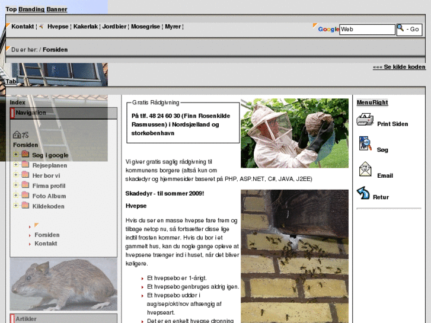431x323 pixels.
Task: Expand the Foto Album tree node
Action: point(16,196)
